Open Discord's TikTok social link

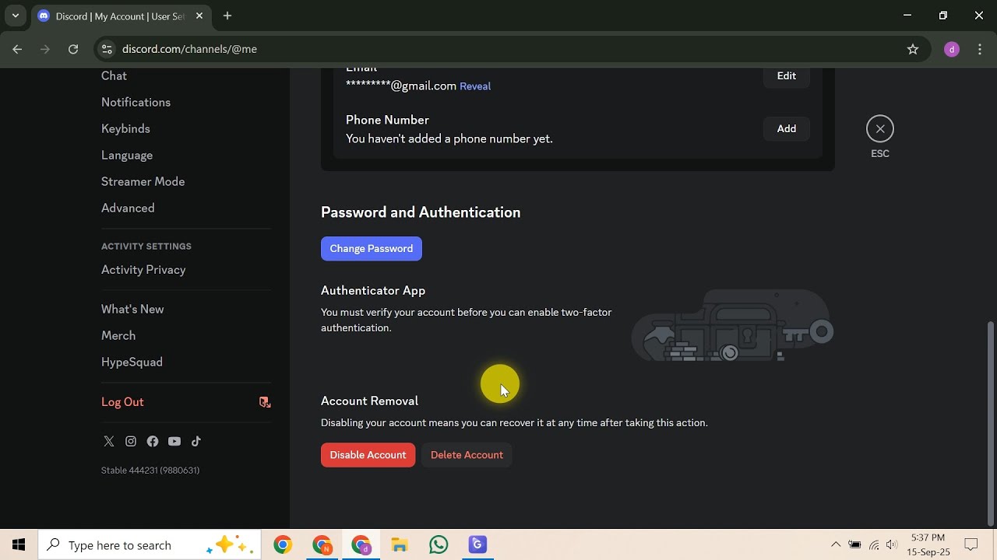196,442
